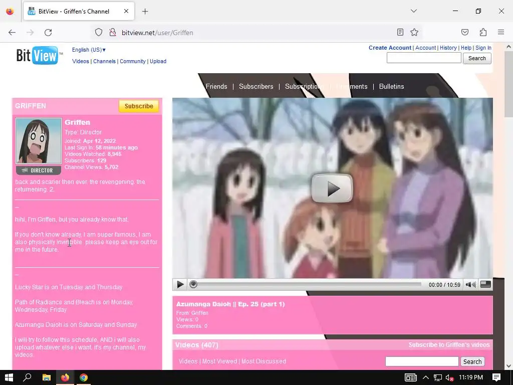Screen dimensions: 513x385
Task: Open the extensions puzzle icon
Action: click(x=483, y=32)
